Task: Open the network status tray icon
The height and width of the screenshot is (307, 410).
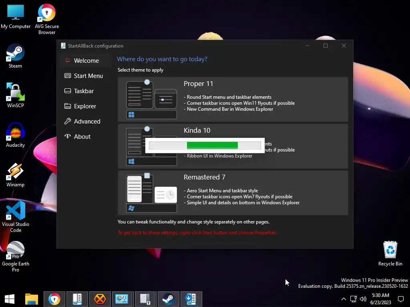Action: [353, 299]
